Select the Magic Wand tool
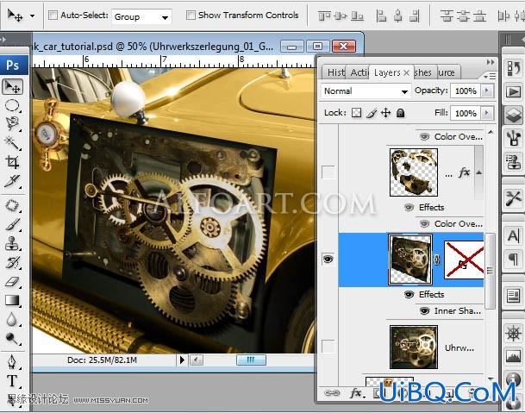 pos(12,143)
